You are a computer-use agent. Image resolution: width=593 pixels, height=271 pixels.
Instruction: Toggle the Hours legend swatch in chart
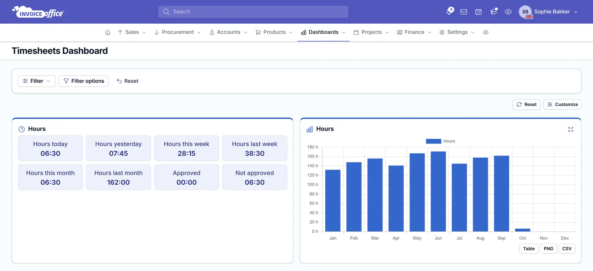point(433,141)
